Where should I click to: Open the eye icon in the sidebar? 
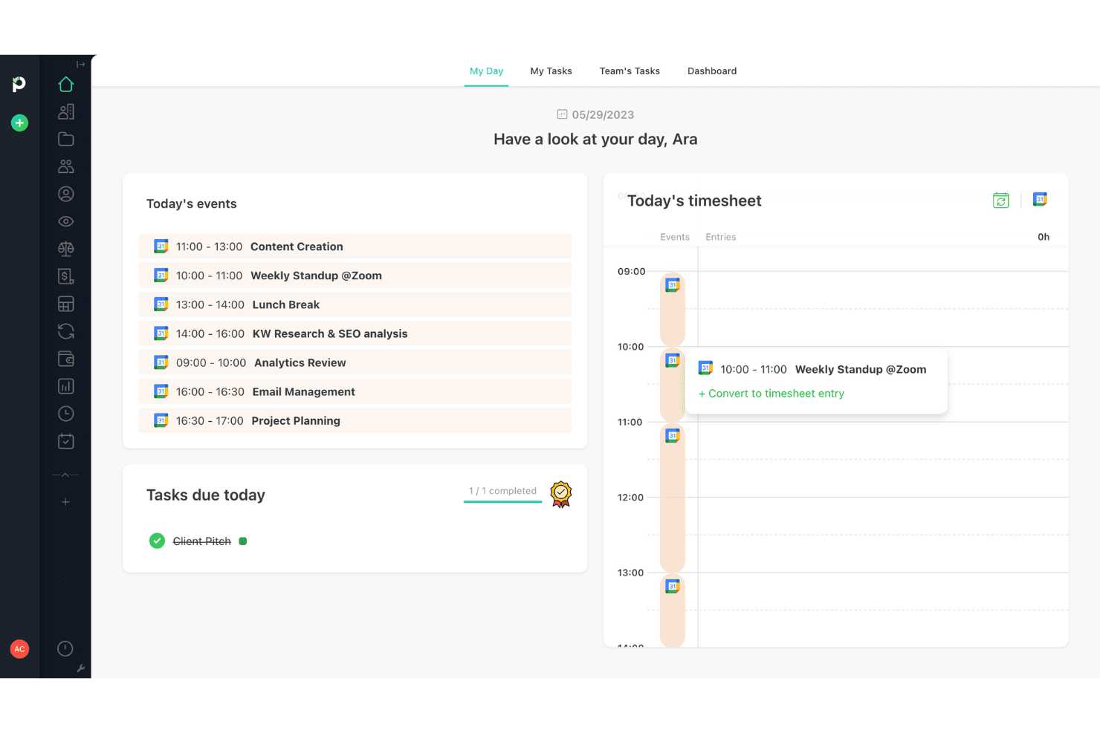click(66, 221)
